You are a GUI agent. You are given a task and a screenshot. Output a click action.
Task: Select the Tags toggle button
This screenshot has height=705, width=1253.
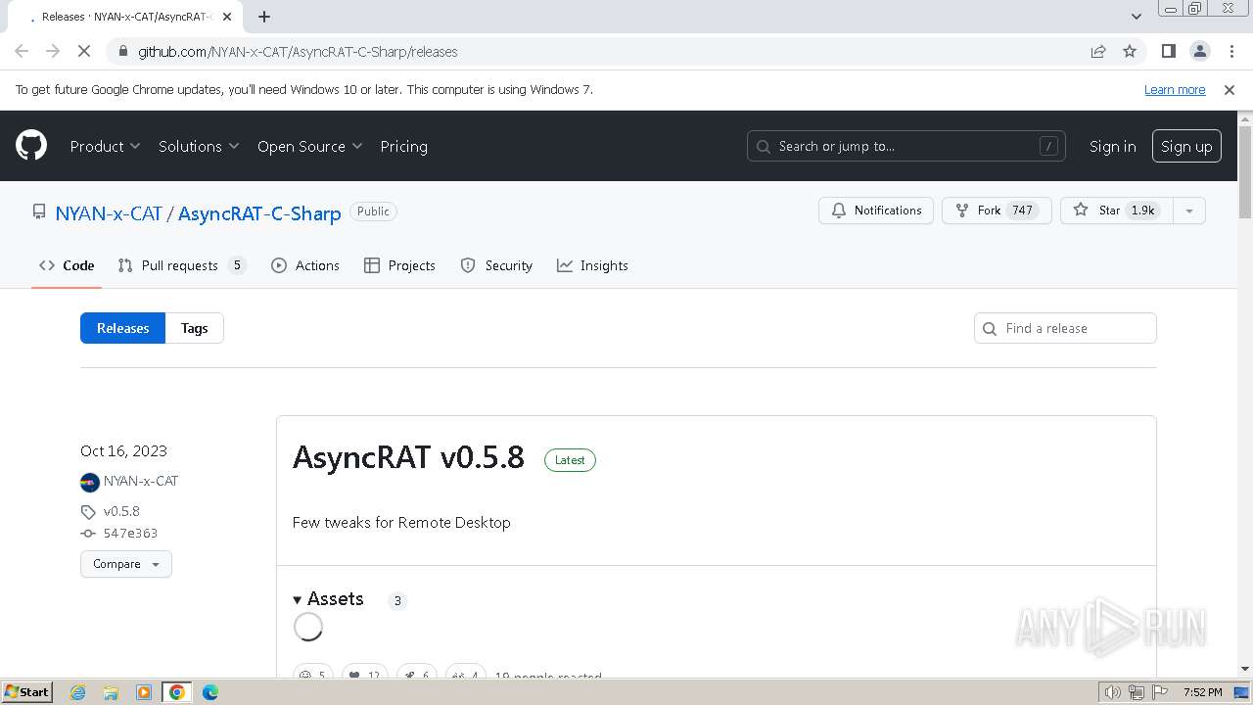[194, 328]
